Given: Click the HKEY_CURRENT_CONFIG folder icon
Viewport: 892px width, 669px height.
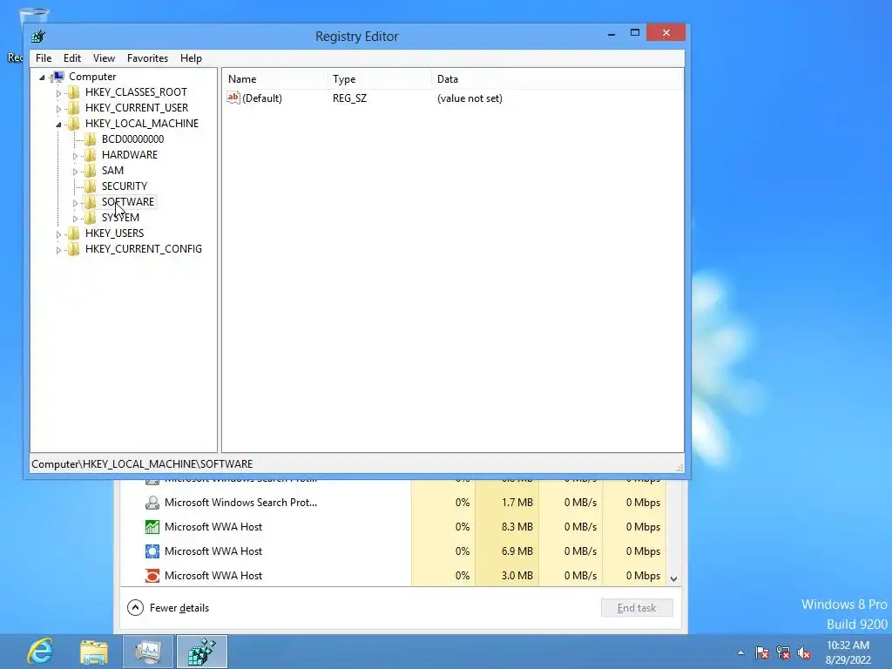Looking at the screenshot, I should pyautogui.click(x=73, y=248).
